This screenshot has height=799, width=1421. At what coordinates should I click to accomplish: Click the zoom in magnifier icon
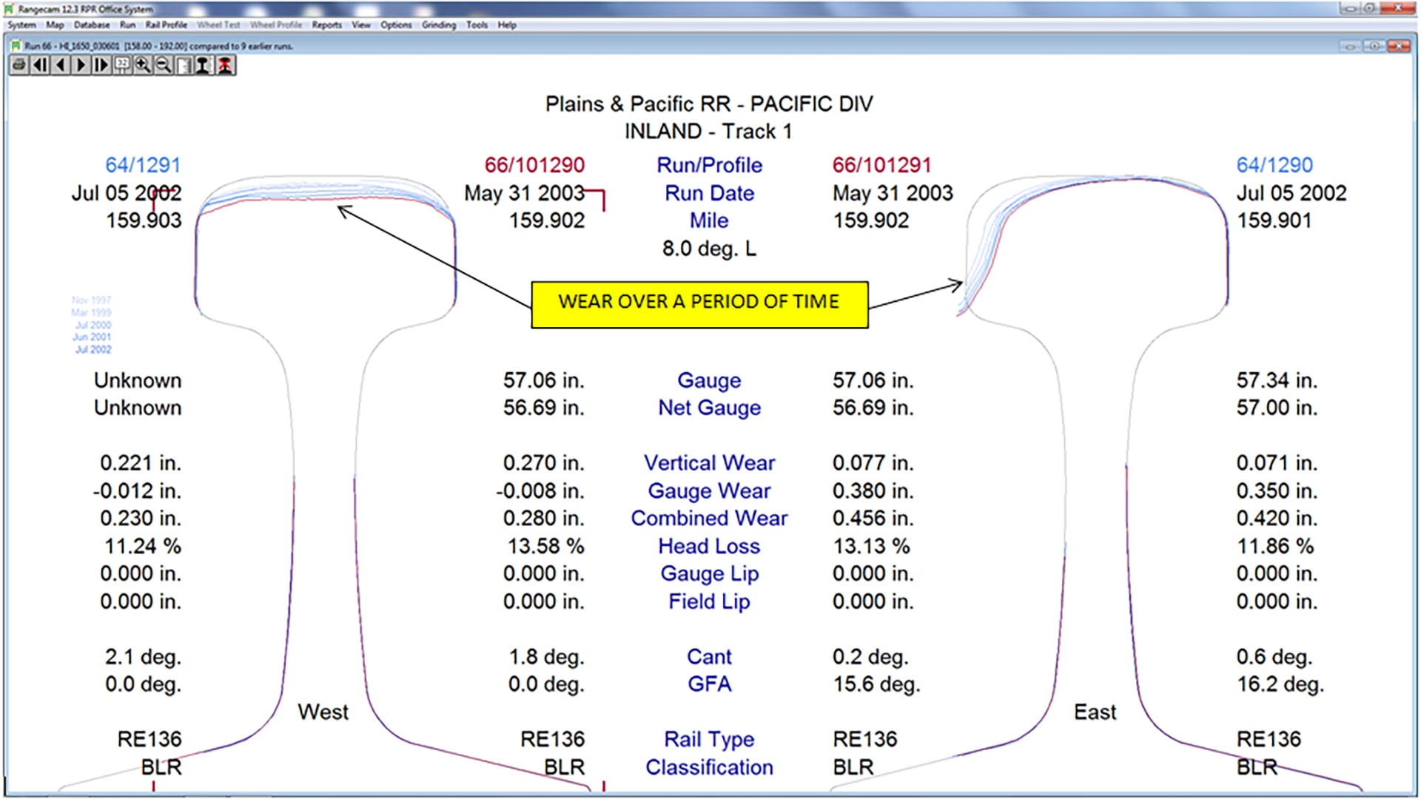coord(143,66)
